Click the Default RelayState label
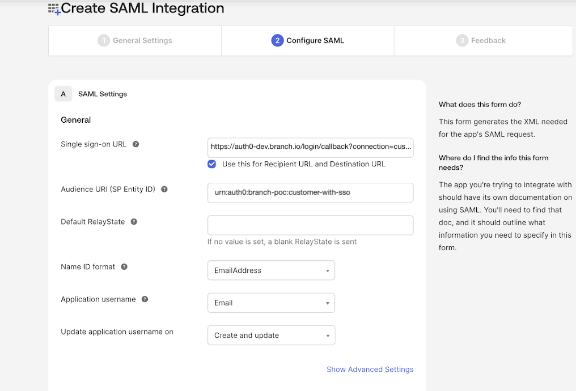Viewport: 576px width, 391px height. pos(92,222)
